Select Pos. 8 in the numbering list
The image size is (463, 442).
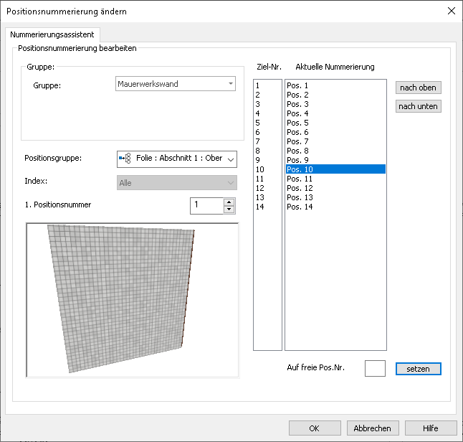coord(335,151)
